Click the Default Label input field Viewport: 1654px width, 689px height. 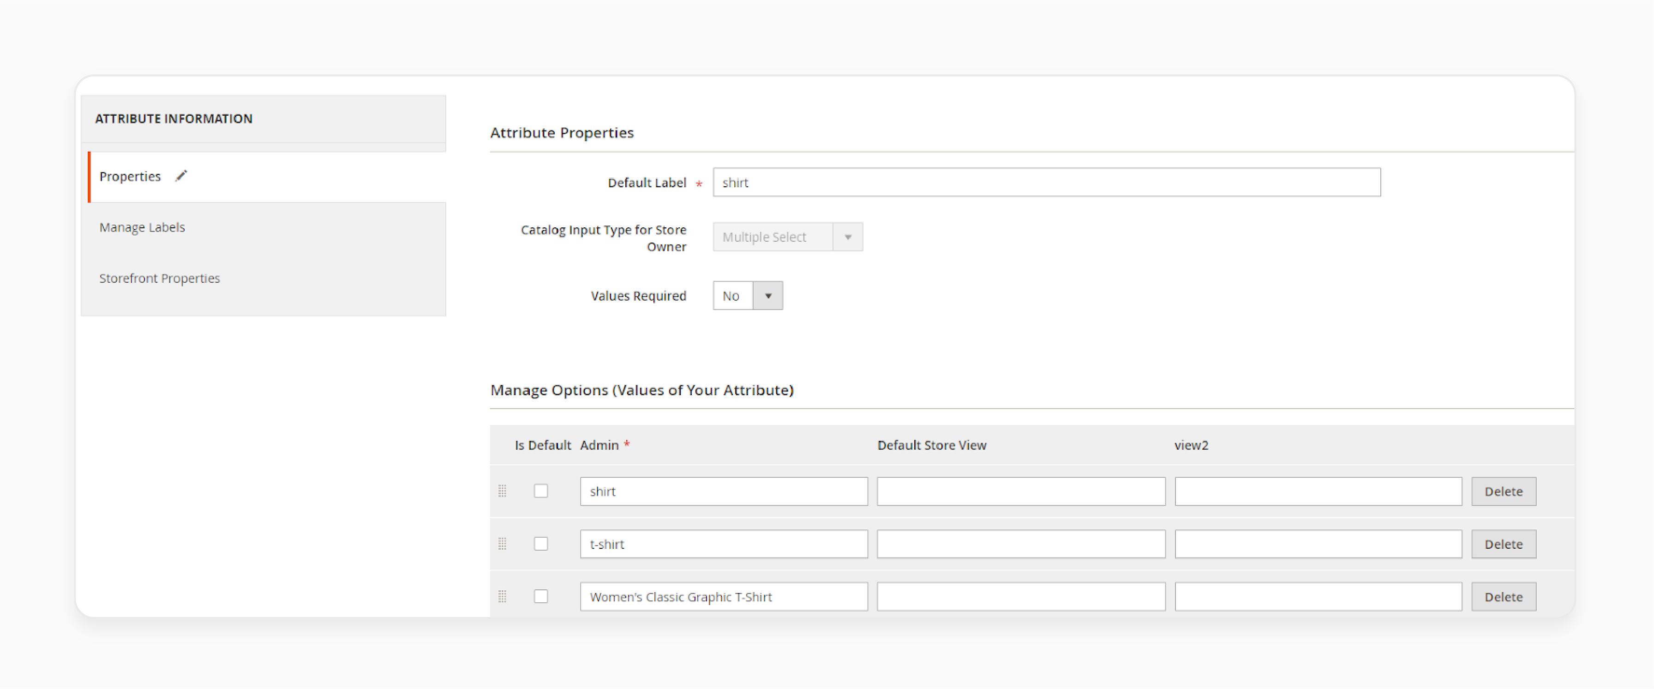(x=1045, y=181)
